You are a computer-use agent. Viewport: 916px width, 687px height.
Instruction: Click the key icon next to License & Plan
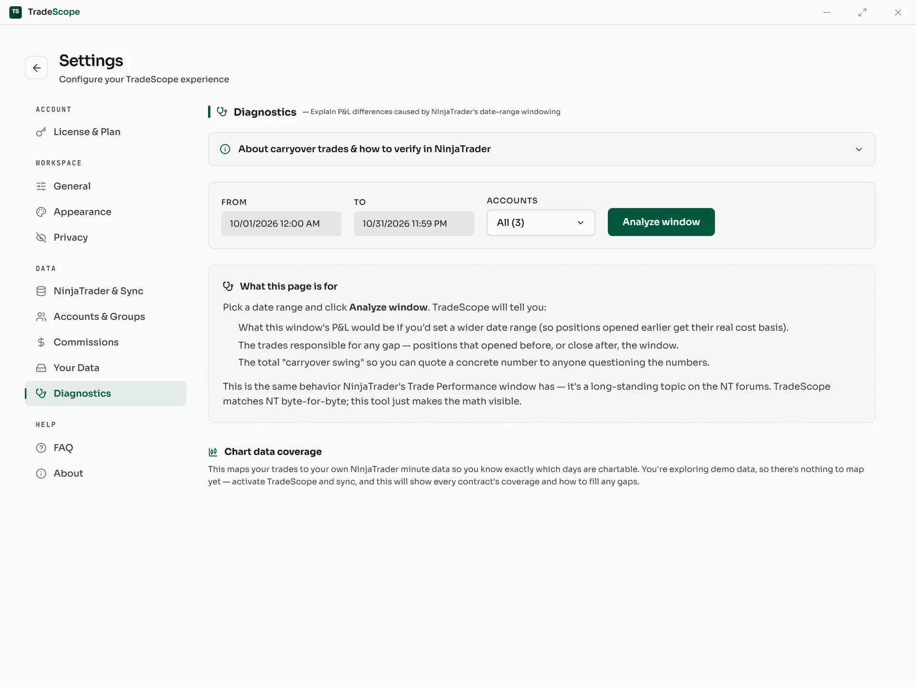pos(41,132)
